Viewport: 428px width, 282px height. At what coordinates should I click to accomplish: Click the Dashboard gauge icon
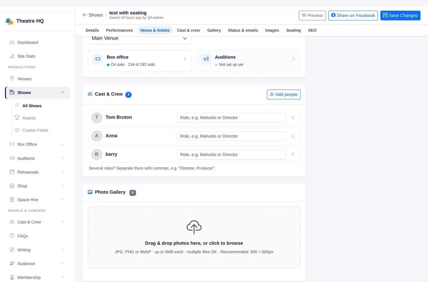click(x=12, y=42)
